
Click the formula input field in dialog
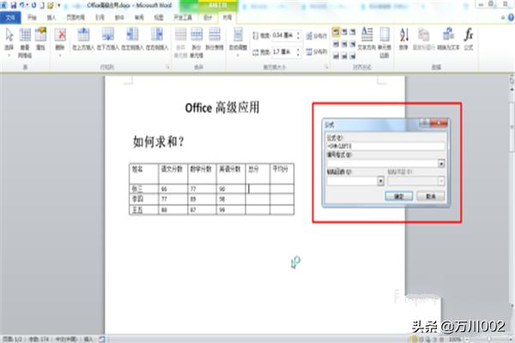385,146
